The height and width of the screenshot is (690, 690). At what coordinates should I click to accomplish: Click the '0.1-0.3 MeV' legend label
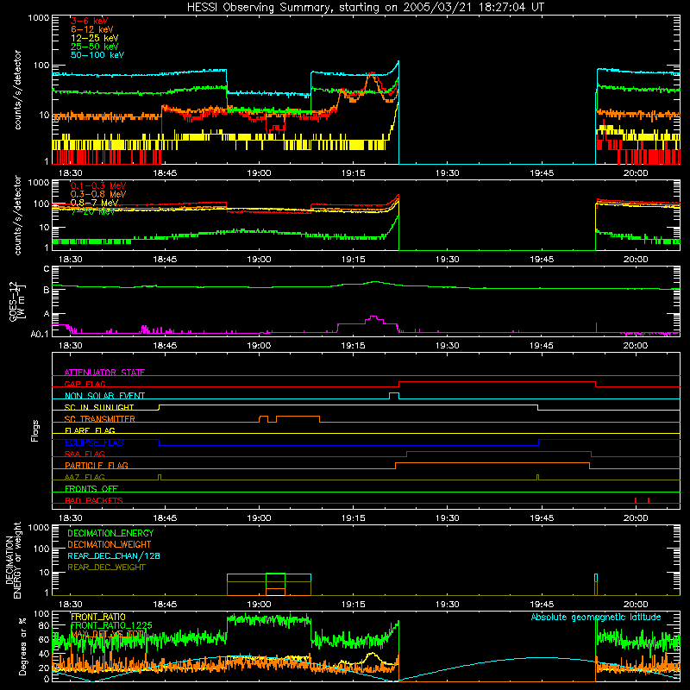[x=98, y=185]
